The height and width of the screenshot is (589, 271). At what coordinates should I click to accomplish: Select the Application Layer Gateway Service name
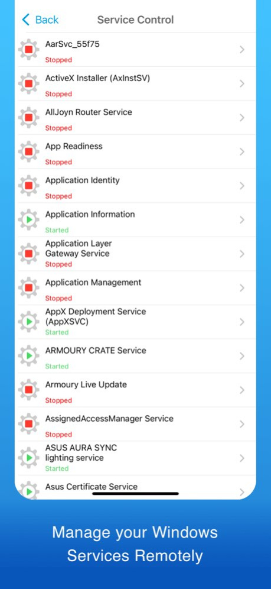click(x=79, y=249)
